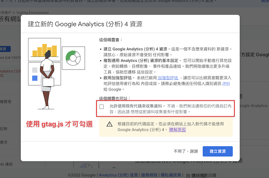Click the ©2022 Google footer text
Viewport: 269px width, 178px height.
coord(82,175)
